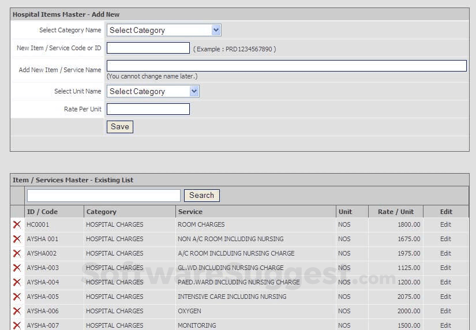This screenshot has width=476, height=330.
Task: Delete AYSHA-003 row using red X icon
Action: coord(17,268)
